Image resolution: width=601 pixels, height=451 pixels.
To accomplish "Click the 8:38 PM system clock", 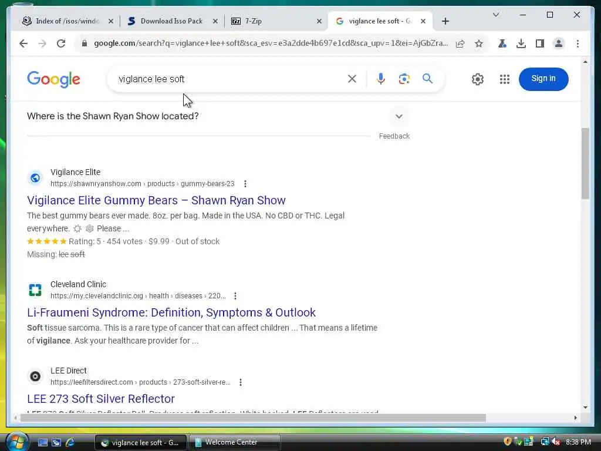I will (x=578, y=442).
